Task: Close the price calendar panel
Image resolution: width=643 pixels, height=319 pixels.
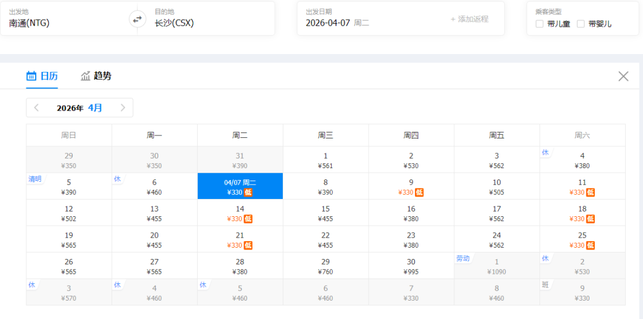Action: (623, 76)
